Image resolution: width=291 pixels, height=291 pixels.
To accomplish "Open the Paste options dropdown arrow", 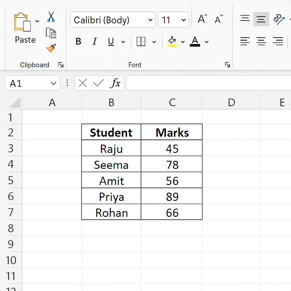I will tap(37, 21).
